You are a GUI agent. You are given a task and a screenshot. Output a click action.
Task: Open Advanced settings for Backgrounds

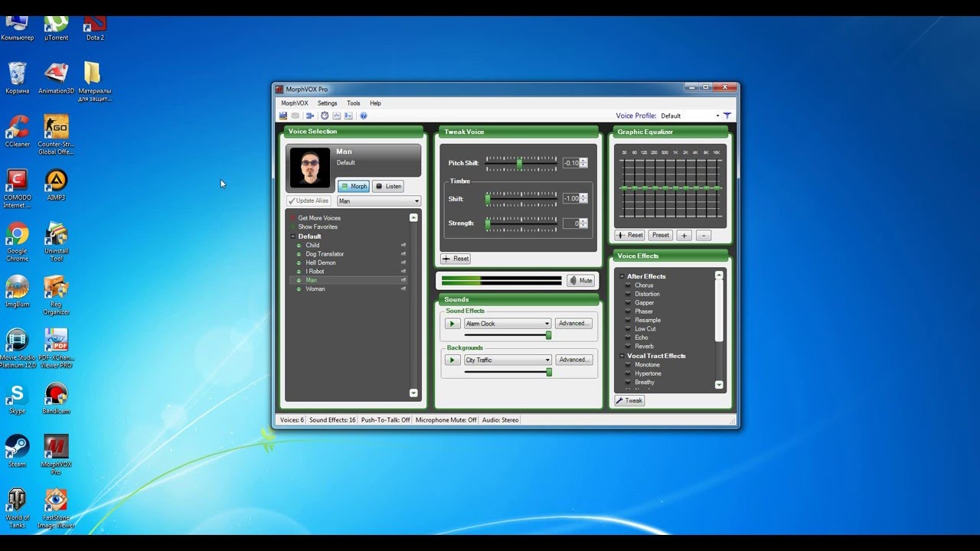click(x=573, y=360)
